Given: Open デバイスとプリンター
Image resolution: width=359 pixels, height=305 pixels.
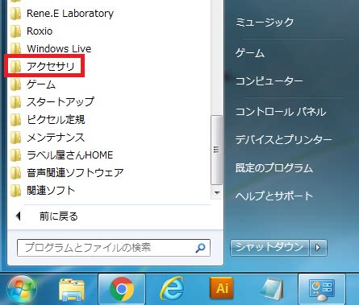Looking at the screenshot, I should click(x=283, y=140).
